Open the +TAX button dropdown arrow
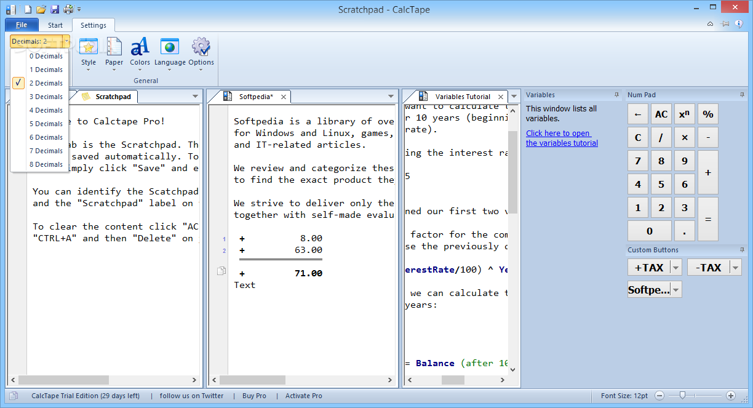 pyautogui.click(x=676, y=267)
